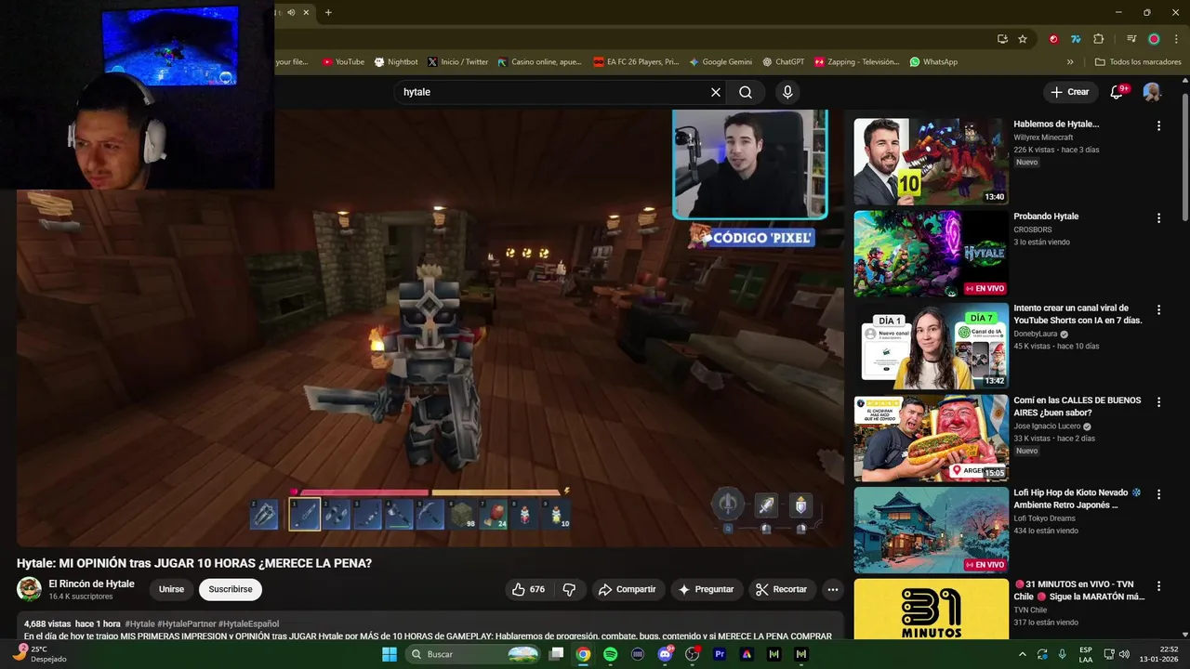Open YouTube notifications bell
Viewport: 1190px width, 669px height.
coord(1118,92)
